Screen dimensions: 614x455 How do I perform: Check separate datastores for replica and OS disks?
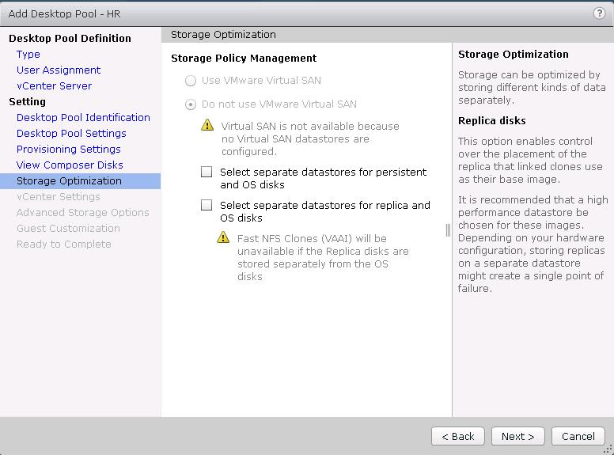(207, 205)
